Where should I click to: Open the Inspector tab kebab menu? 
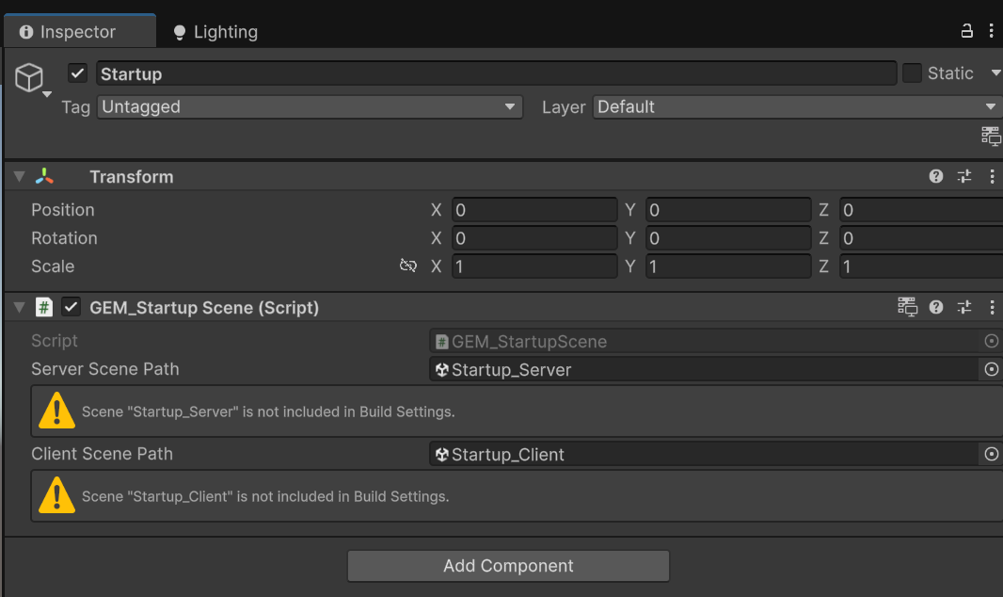click(x=991, y=31)
